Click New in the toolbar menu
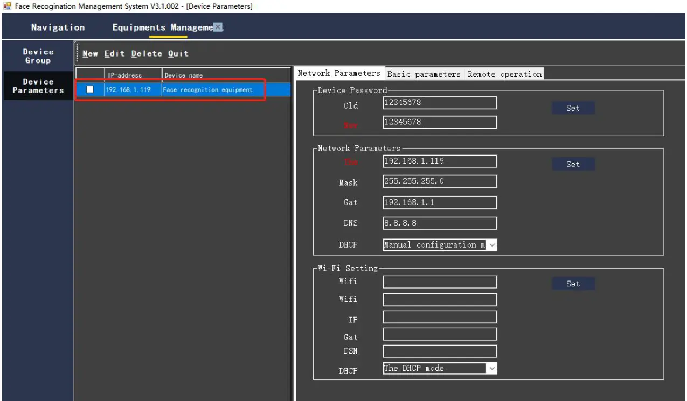The height and width of the screenshot is (401, 687). pos(90,53)
